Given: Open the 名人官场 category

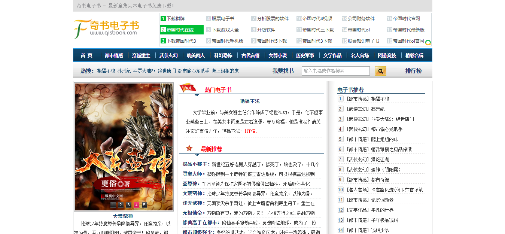Looking at the screenshot, I should tap(360, 55).
